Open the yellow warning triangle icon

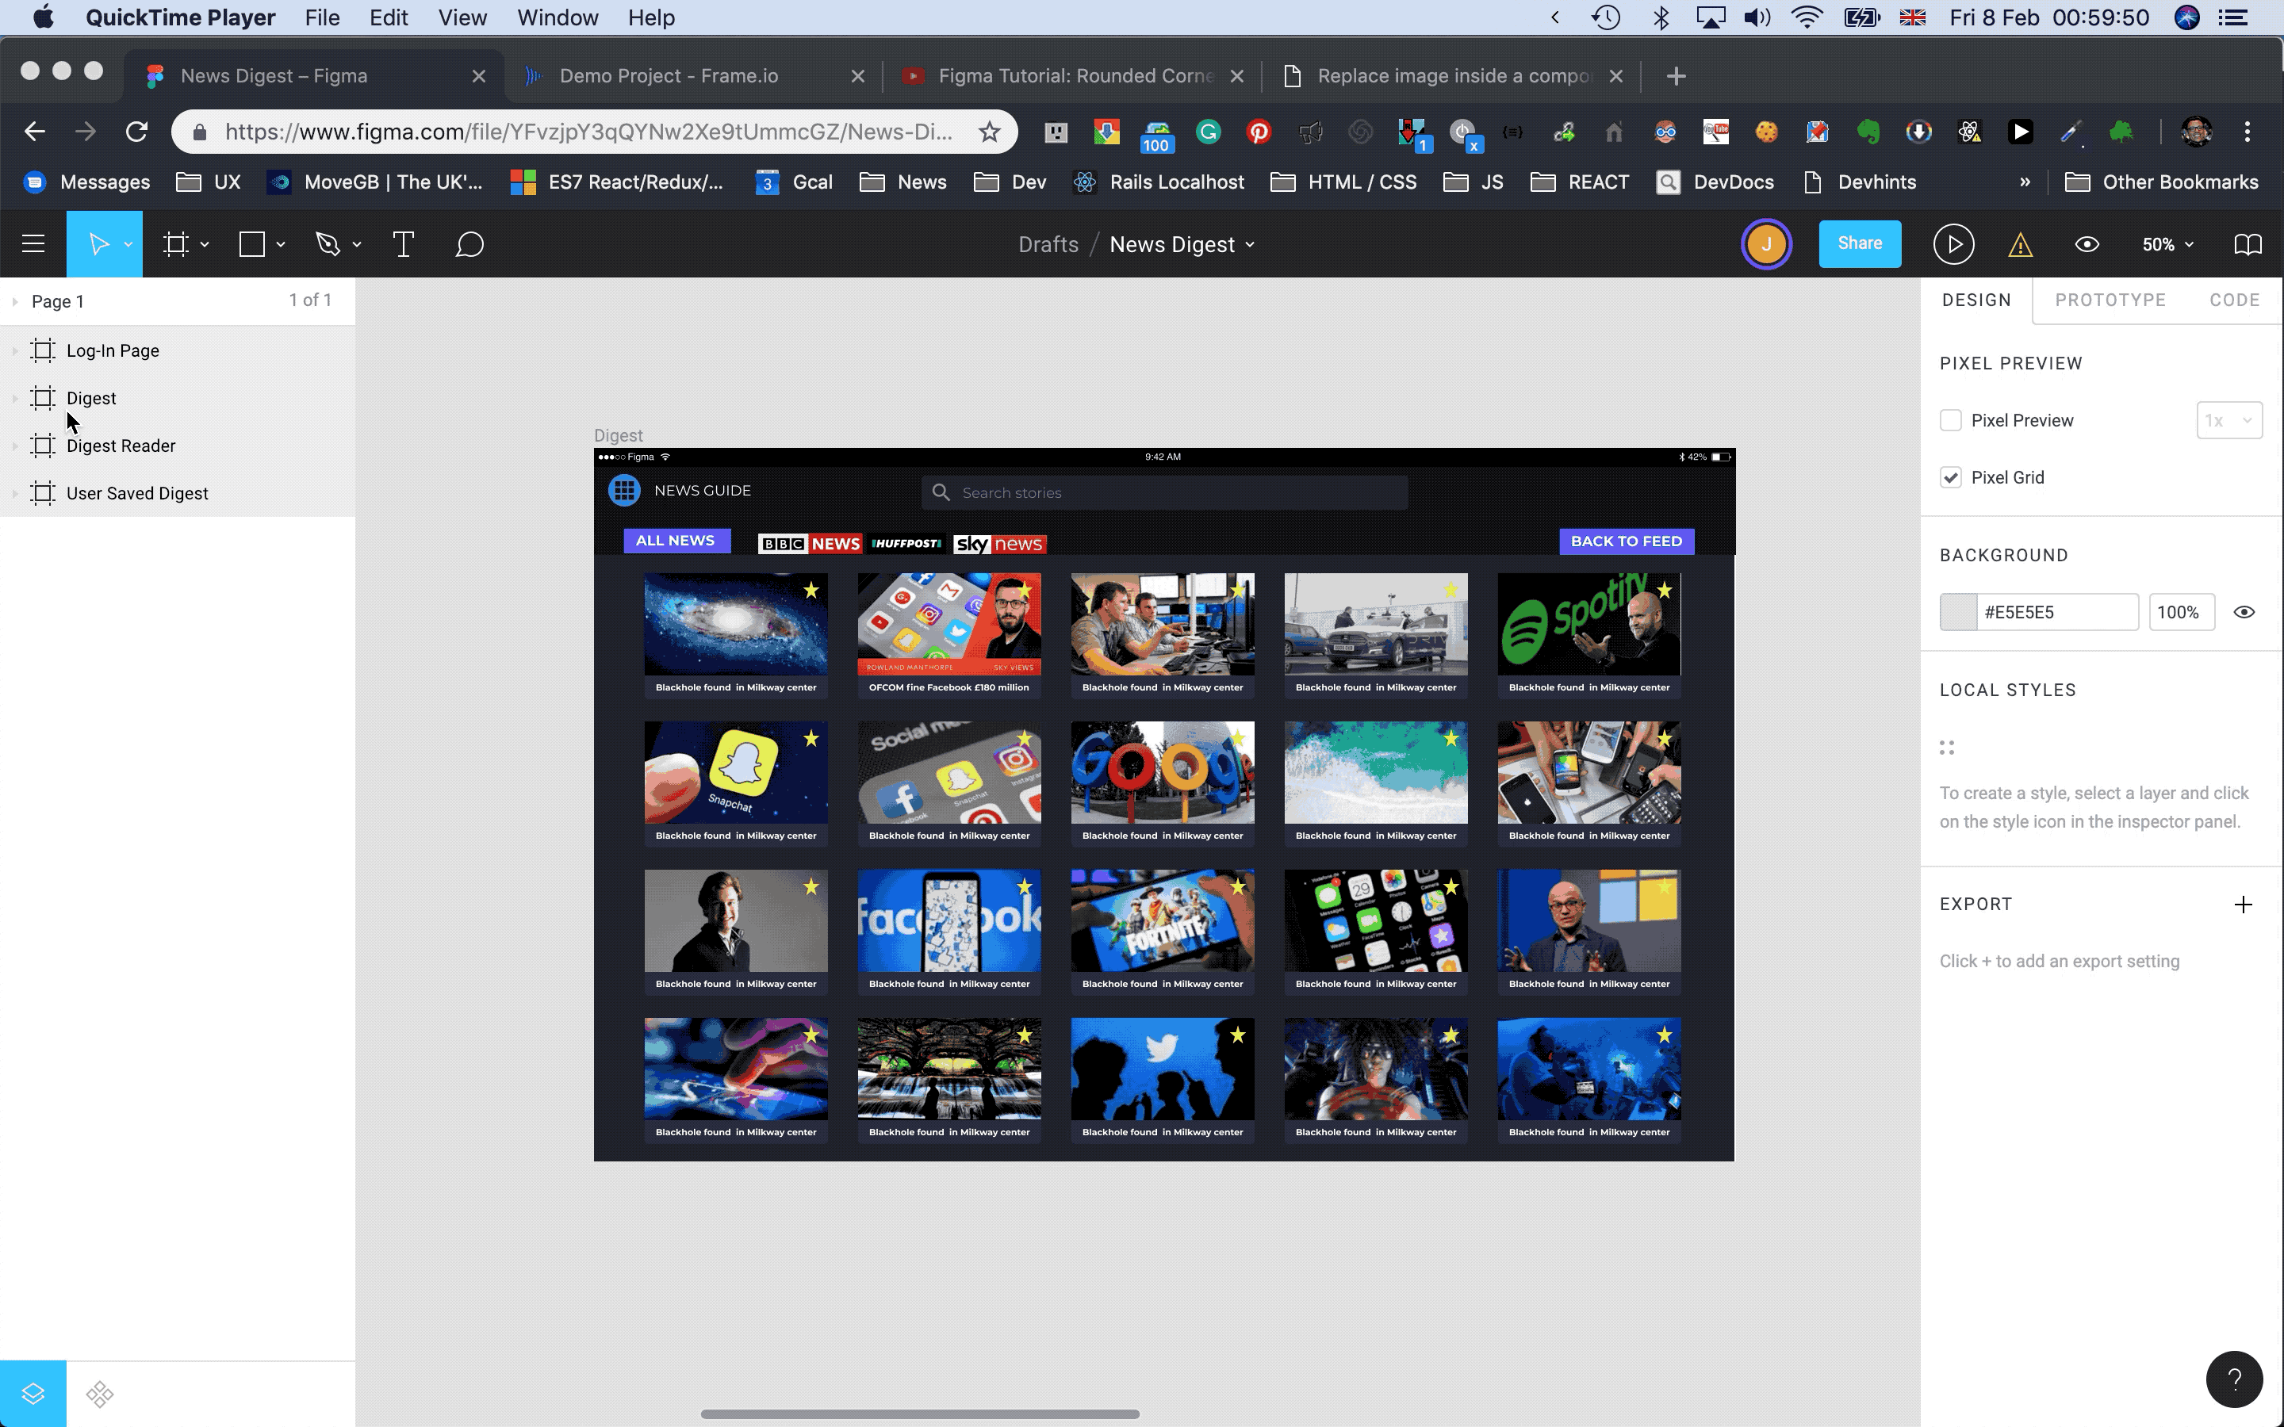(2020, 246)
